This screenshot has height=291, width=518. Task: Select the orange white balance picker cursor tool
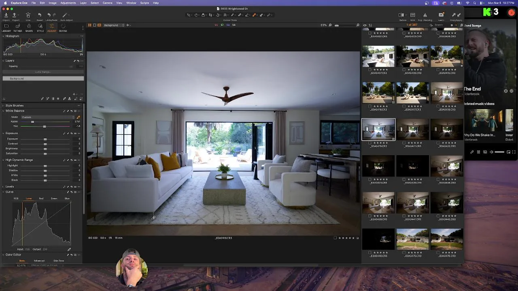[x=254, y=15]
